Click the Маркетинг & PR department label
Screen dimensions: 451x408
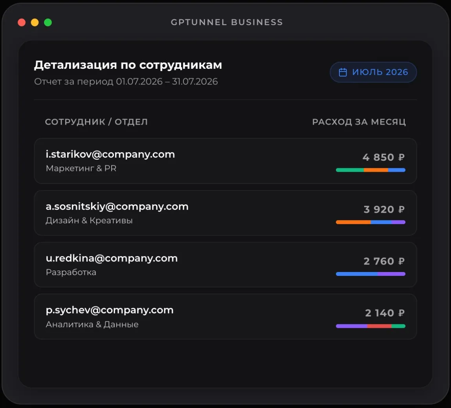click(81, 168)
